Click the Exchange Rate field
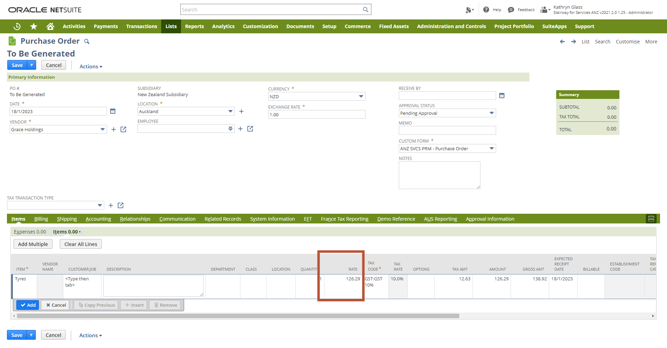 316,114
